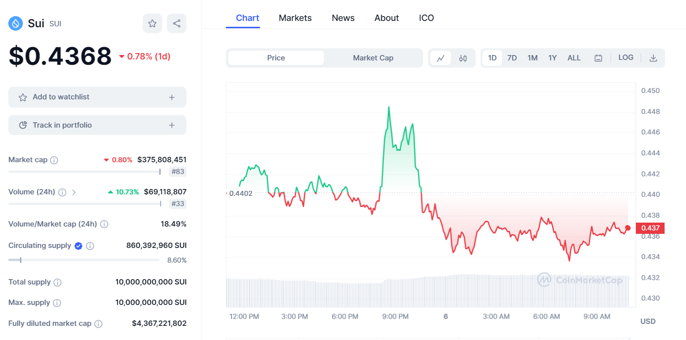Show info tooltip for Max. supply
686x340 pixels.
click(x=57, y=303)
